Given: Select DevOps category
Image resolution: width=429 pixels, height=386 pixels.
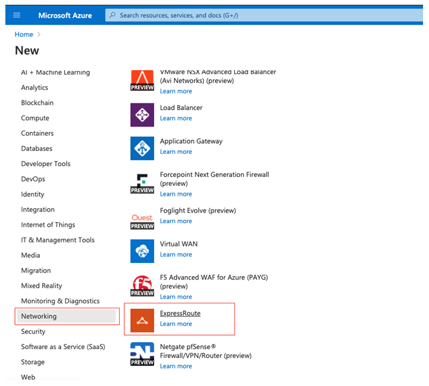Looking at the screenshot, I should tap(33, 179).
